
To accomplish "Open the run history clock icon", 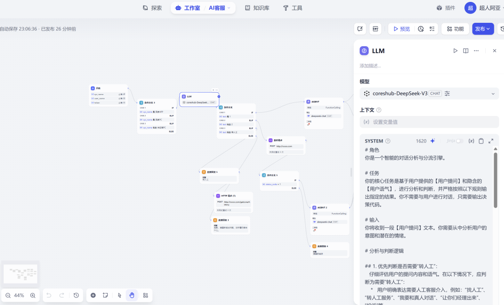I will click(x=421, y=29).
